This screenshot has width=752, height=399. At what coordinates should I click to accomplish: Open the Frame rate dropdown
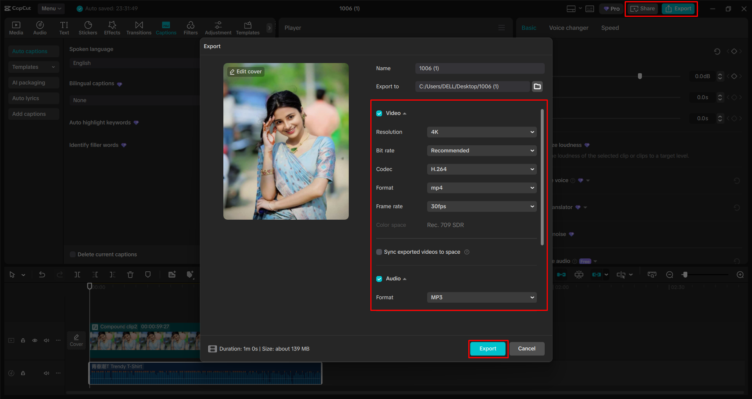point(481,206)
